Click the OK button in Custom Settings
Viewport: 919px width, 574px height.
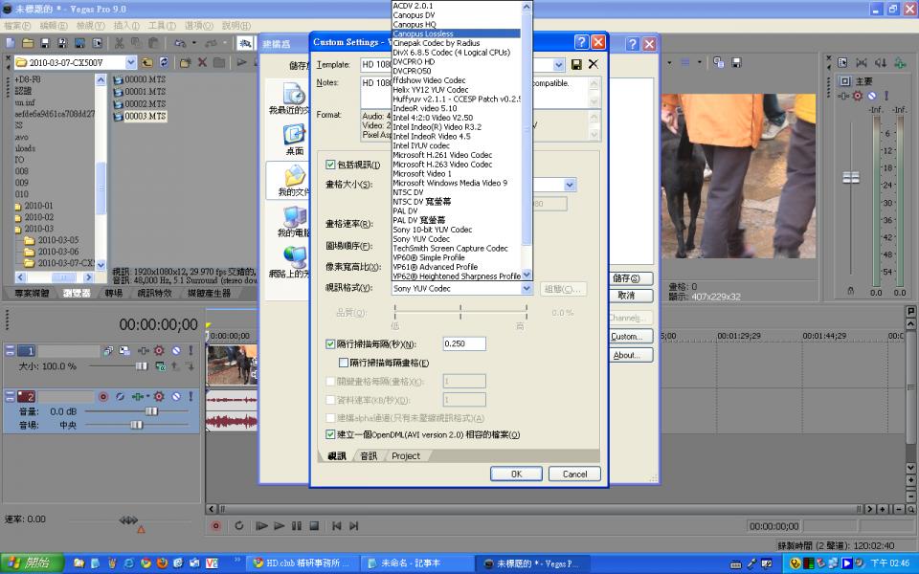click(516, 474)
